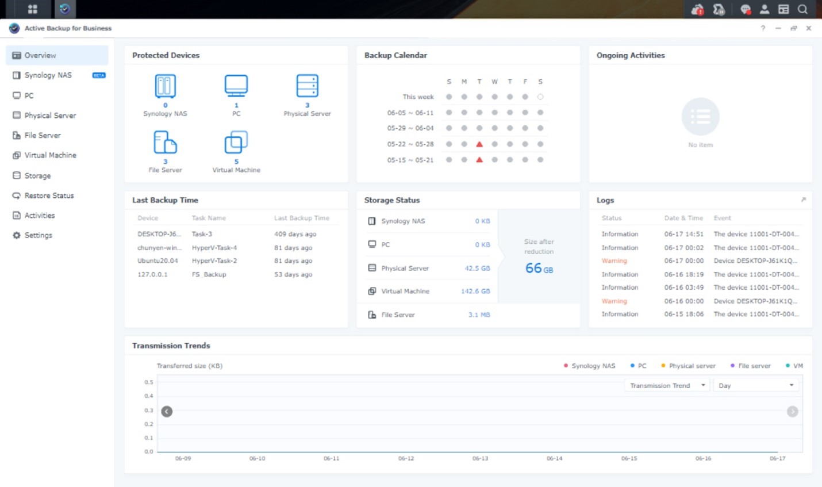Click the Virtual Machine 142.6 GB storage link
The width and height of the screenshot is (822, 487).
475,291
